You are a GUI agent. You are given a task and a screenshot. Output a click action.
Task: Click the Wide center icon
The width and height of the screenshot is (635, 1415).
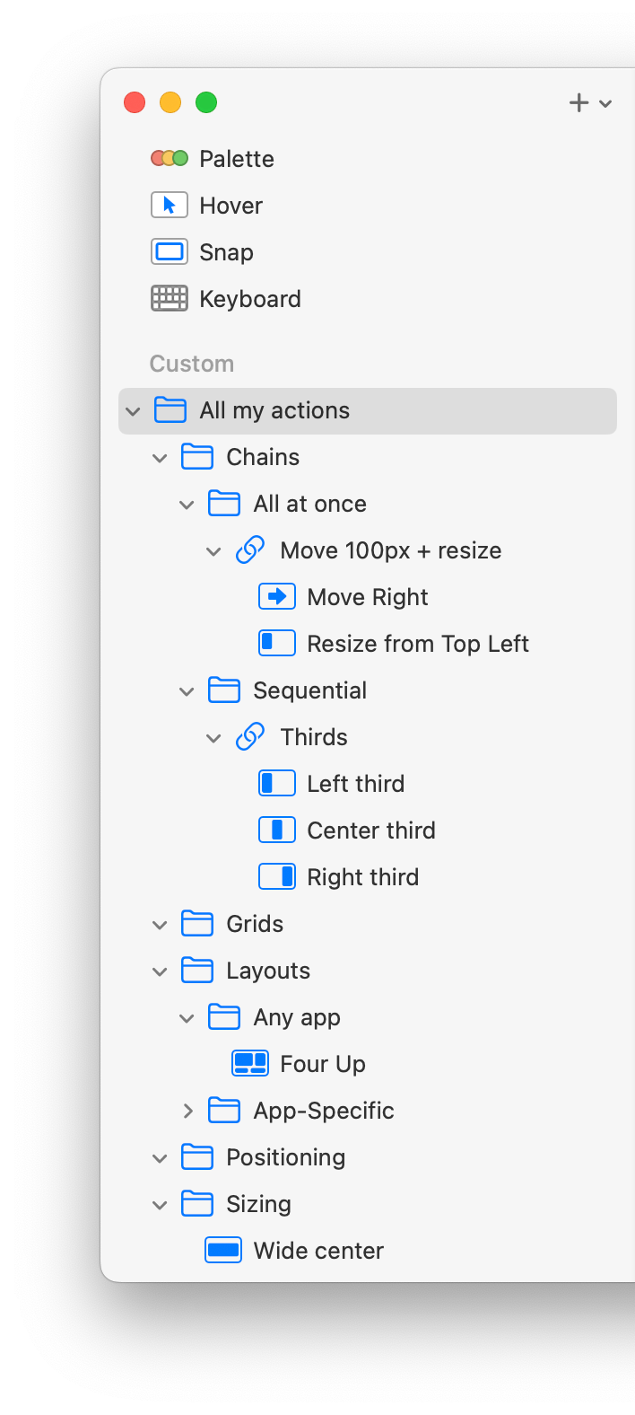pos(223,1251)
